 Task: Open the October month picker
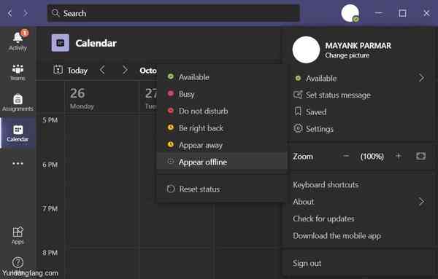tap(148, 71)
